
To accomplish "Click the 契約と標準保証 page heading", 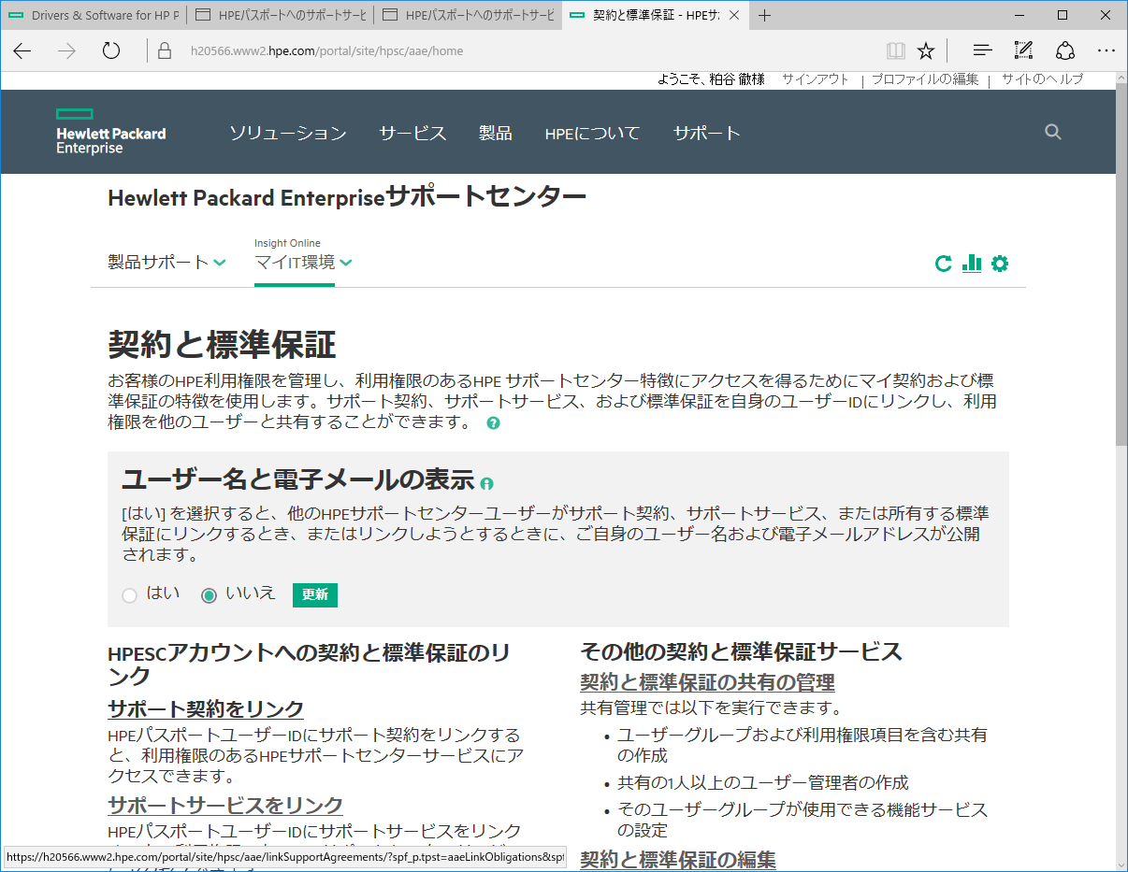I will (x=222, y=345).
